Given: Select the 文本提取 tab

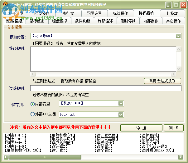Looking at the screenshot, I should [x=14, y=21].
